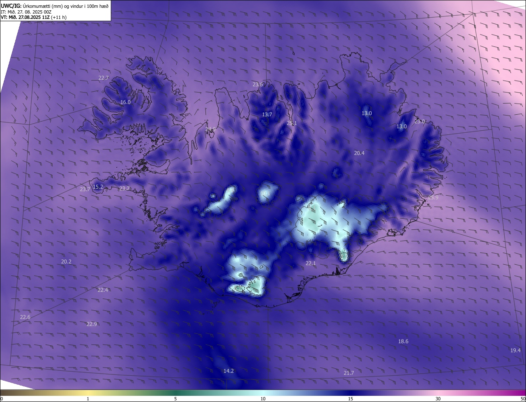
Task: Click the title 'Úrkomumætti (mm) og vindur í 100m hæð'
Action: [66, 6]
